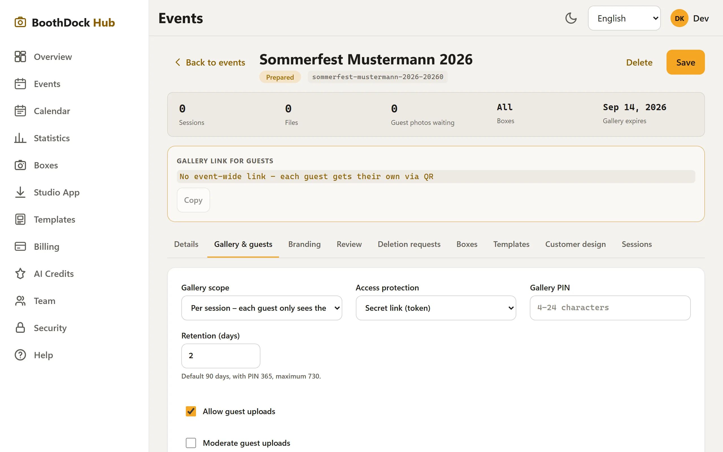723x452 pixels.
Task: Switch to the Branding tab
Action: point(304,244)
